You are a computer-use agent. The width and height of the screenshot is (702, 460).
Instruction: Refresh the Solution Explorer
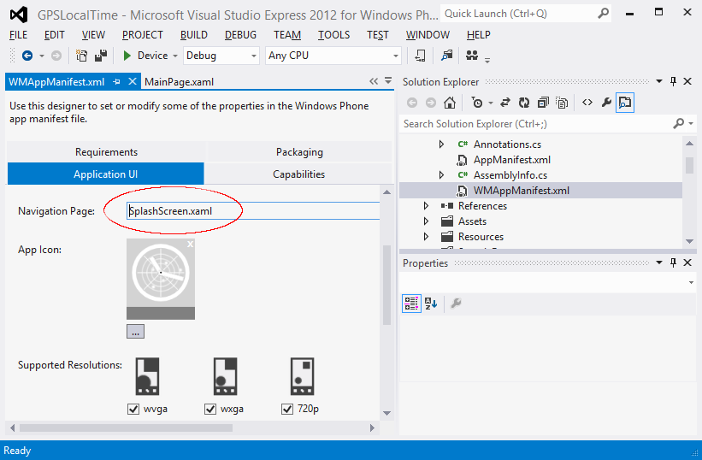tap(524, 103)
